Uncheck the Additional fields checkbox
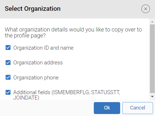The height and width of the screenshot is (116, 155). pyautogui.click(x=8, y=92)
